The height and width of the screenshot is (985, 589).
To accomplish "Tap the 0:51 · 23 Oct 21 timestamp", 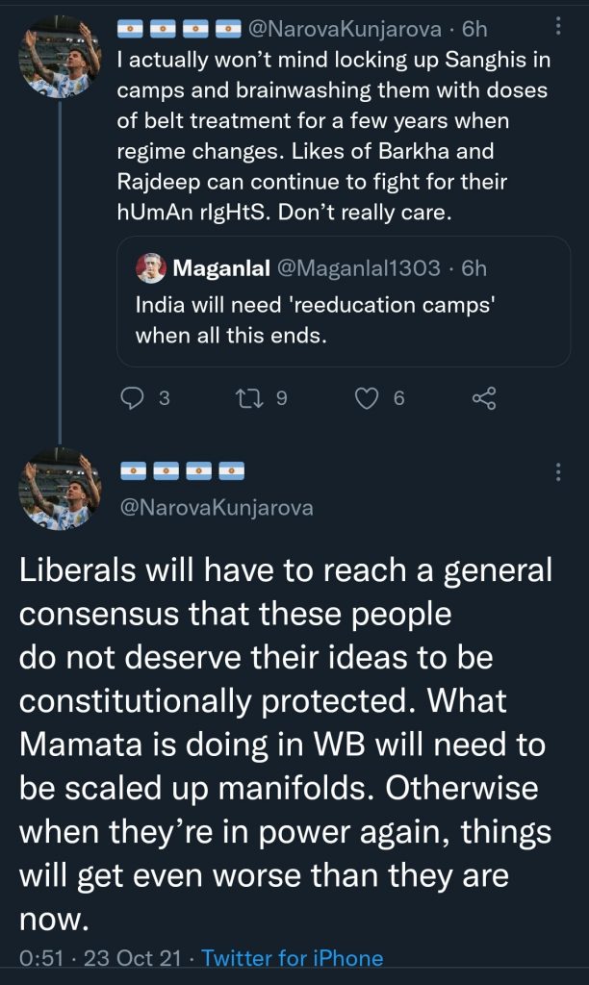I will 100,958.
